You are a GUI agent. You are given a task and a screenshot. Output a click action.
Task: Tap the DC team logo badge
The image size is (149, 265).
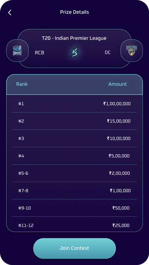click(132, 50)
